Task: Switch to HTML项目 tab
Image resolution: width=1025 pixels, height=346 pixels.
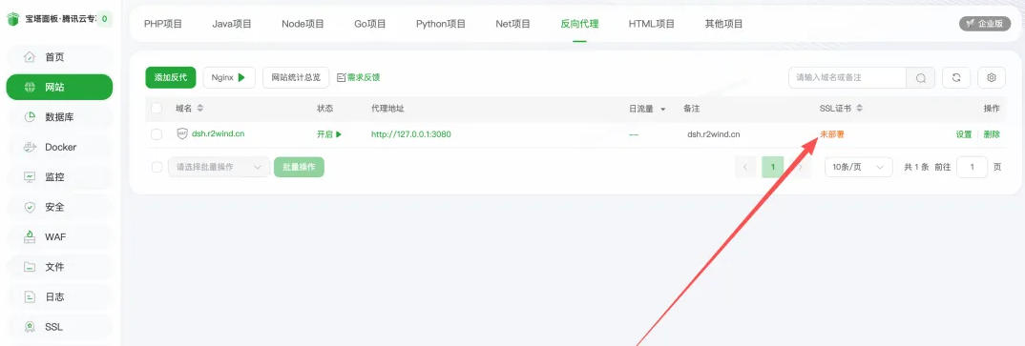Action: (x=651, y=24)
